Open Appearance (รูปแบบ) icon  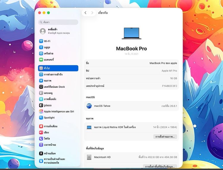coord(41,105)
